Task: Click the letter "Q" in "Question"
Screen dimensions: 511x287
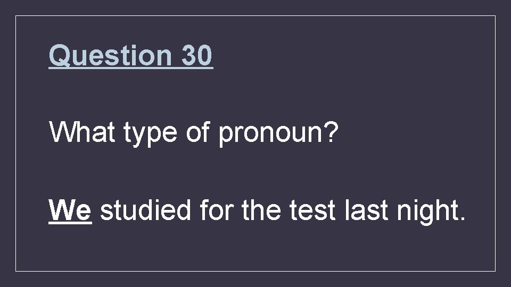Action: pyautogui.click(x=57, y=55)
